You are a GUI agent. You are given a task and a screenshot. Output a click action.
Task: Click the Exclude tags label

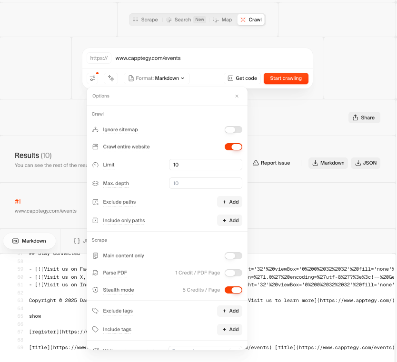(118, 311)
